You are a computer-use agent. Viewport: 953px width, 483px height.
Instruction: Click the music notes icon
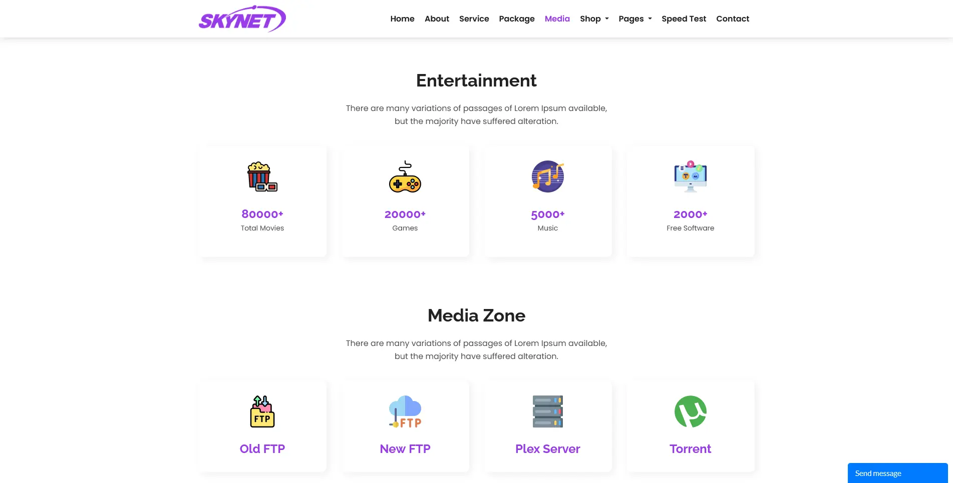pos(548,176)
